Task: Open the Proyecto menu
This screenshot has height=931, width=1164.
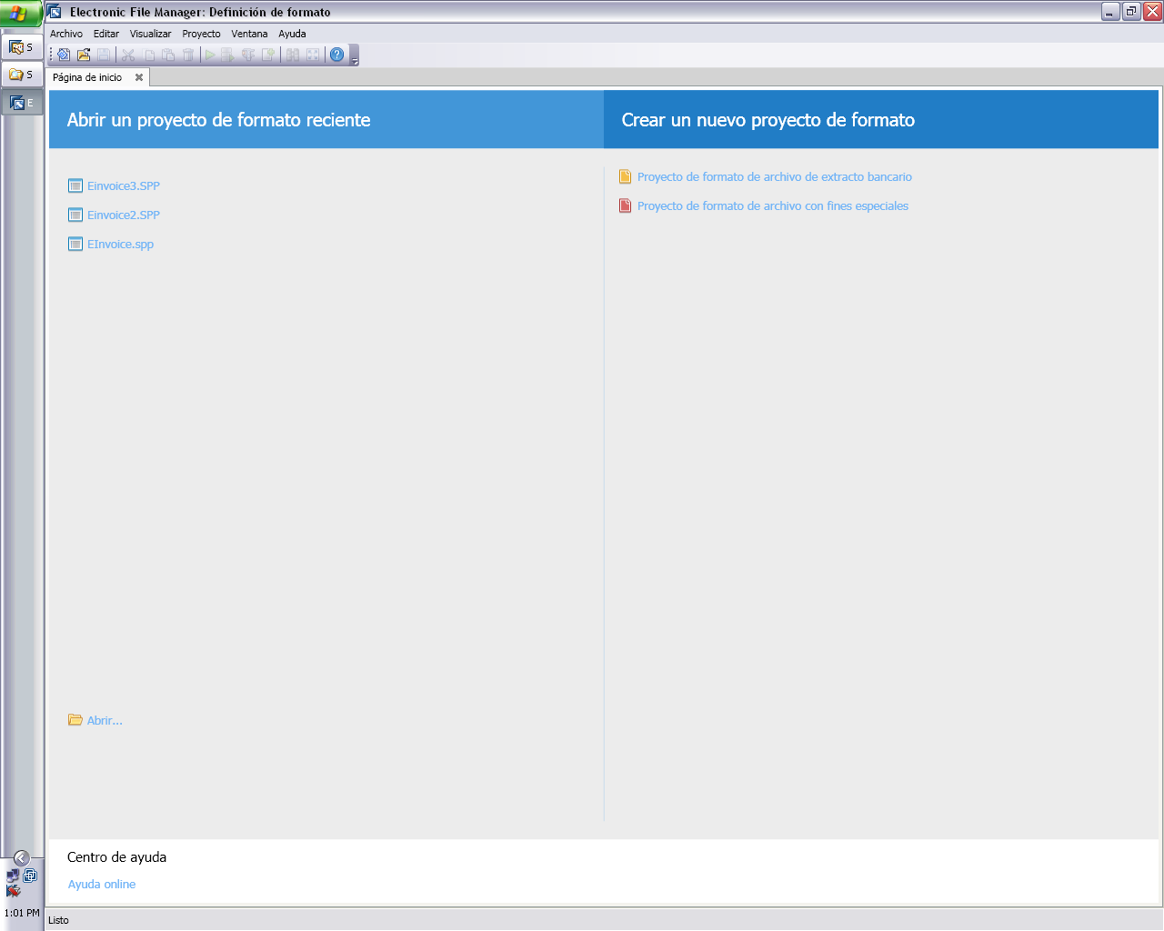Action: click(201, 34)
